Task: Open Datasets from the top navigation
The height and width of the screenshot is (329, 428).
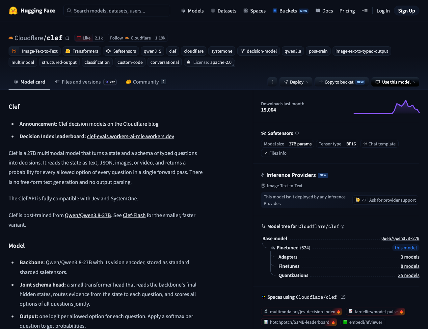Action: coord(224,11)
